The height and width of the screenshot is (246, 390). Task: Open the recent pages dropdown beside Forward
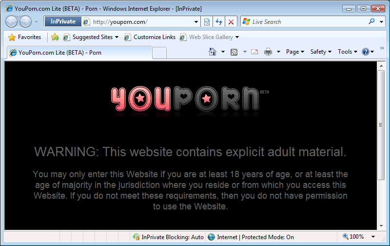coord(36,22)
